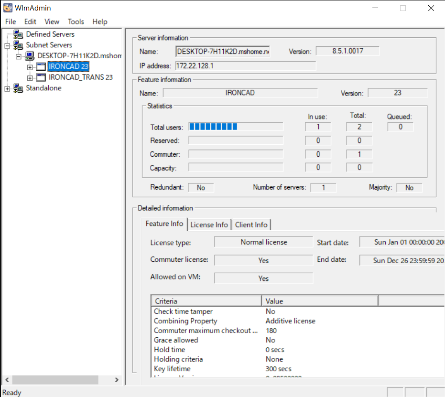This screenshot has width=445, height=397.
Task: Select the Holding criteria row
Action: click(x=298, y=359)
